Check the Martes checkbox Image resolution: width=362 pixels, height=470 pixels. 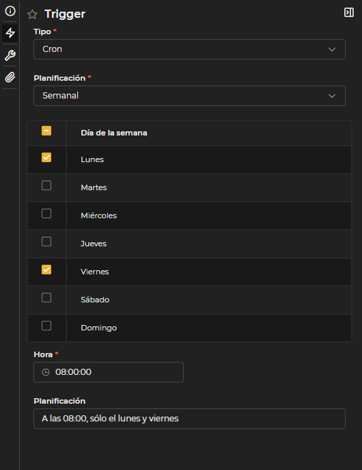click(x=46, y=185)
